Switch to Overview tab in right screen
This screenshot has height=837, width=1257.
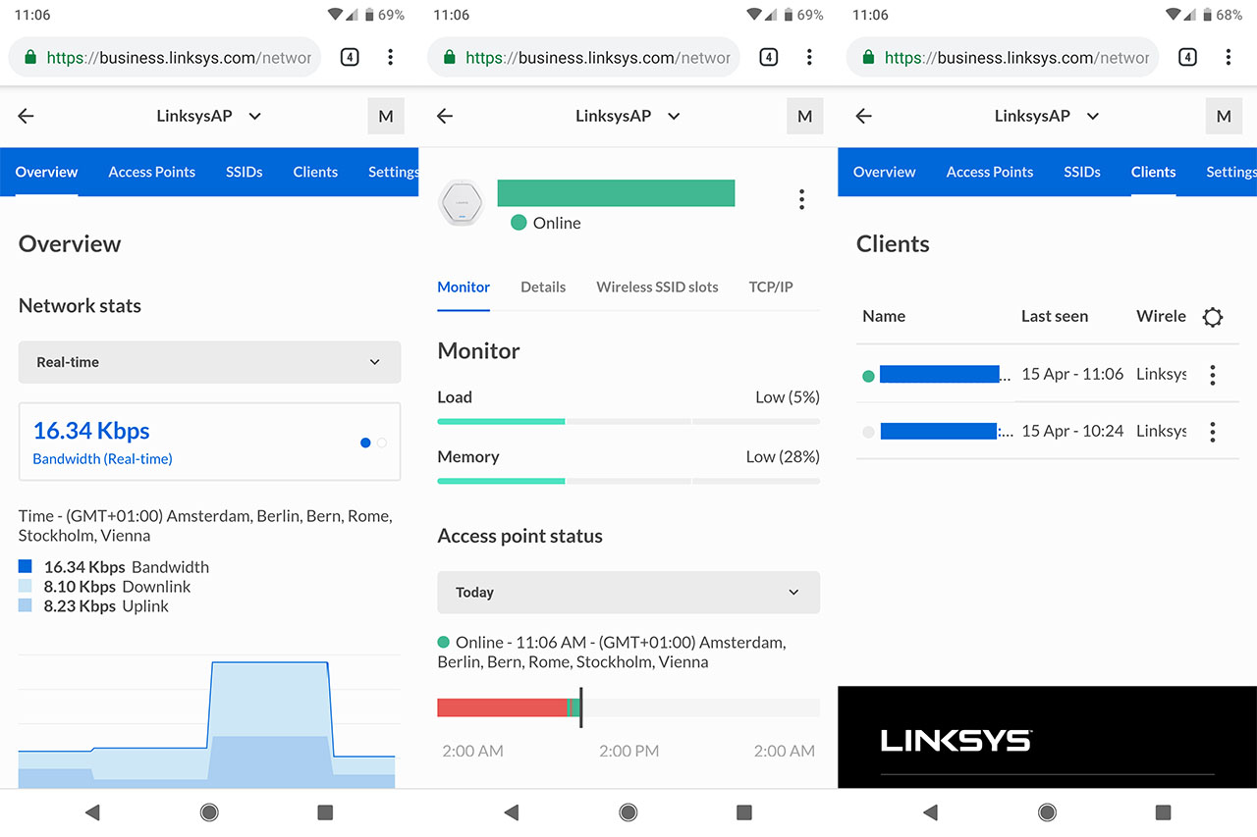[x=885, y=172]
